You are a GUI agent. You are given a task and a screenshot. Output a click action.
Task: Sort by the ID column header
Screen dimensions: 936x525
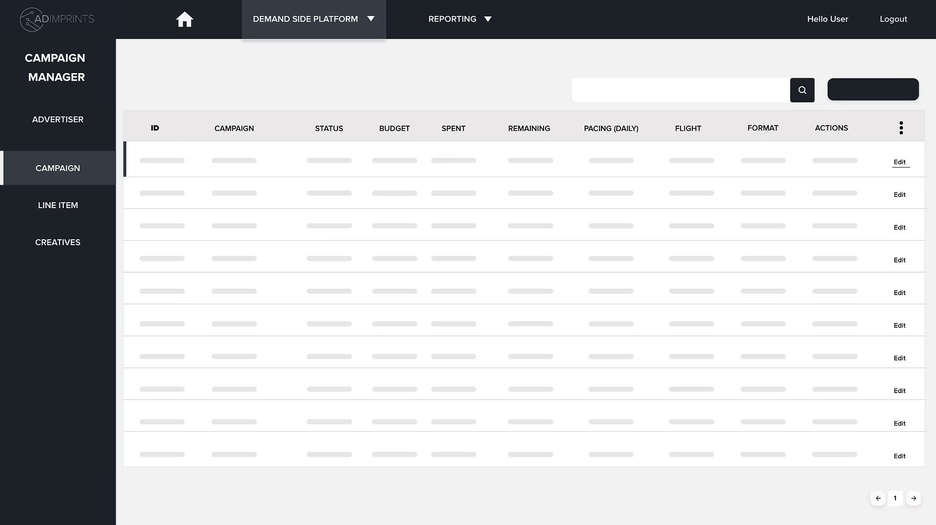(155, 128)
